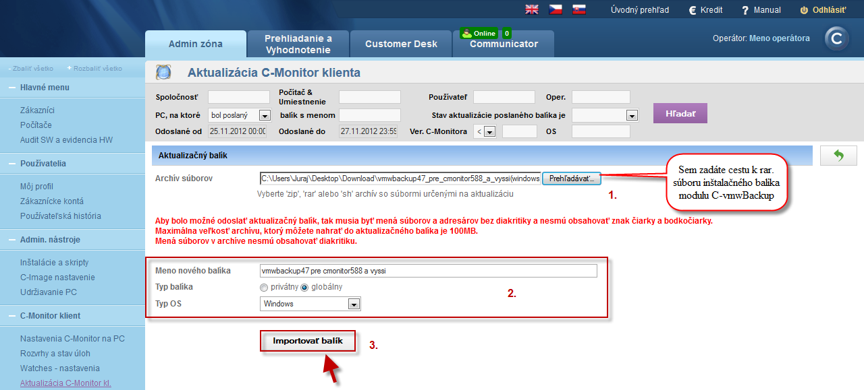864x390 pixels.
Task: Select the privátny package type
Action: coord(263,288)
